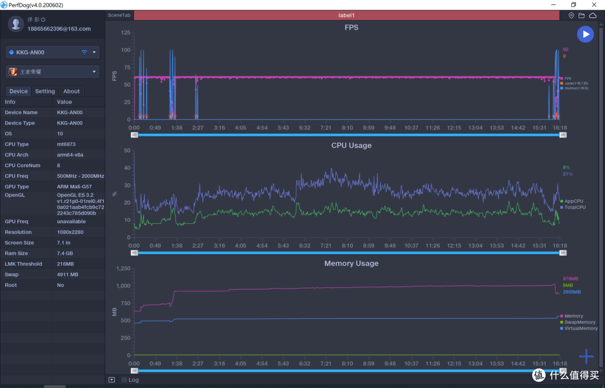605x388 pixels.
Task: Toggle the AppCPU series in CPU legend
Action: tap(571, 201)
